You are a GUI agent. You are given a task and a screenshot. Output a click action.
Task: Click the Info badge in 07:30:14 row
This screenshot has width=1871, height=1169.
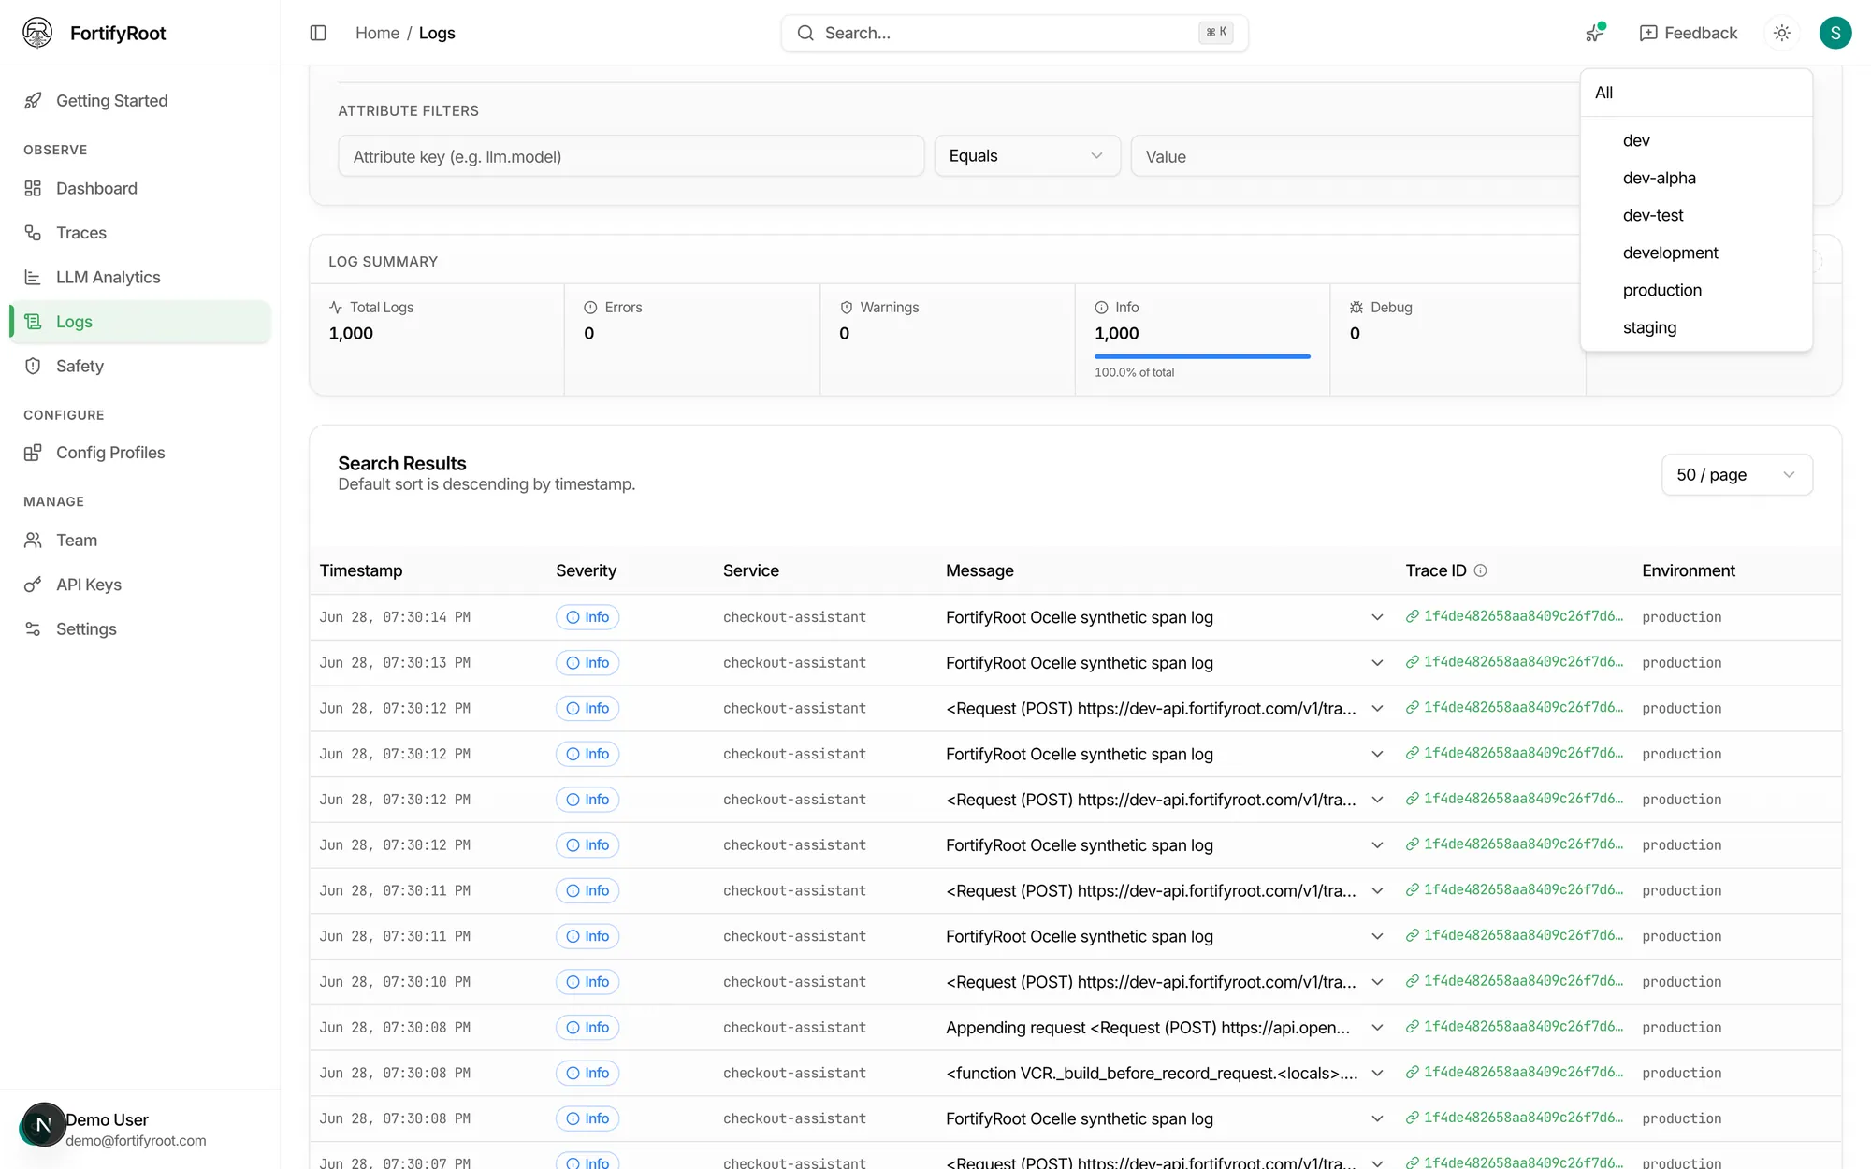point(587,617)
